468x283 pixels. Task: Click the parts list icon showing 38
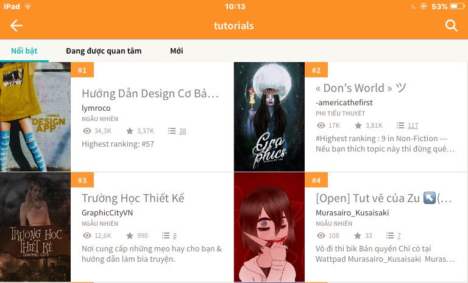point(172,131)
